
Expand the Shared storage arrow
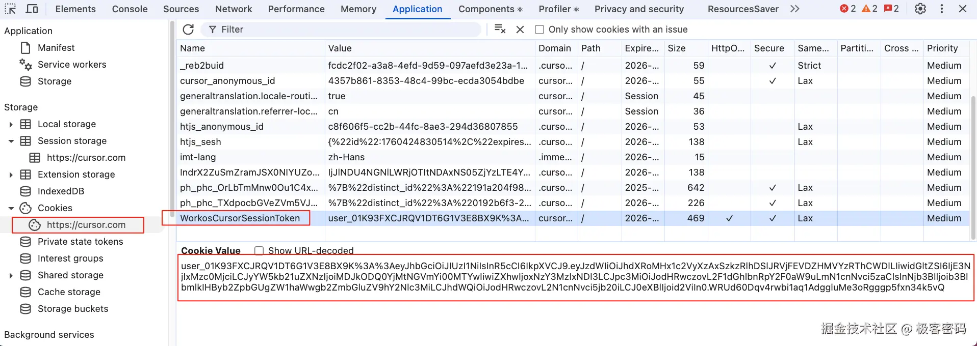pyautogui.click(x=11, y=275)
